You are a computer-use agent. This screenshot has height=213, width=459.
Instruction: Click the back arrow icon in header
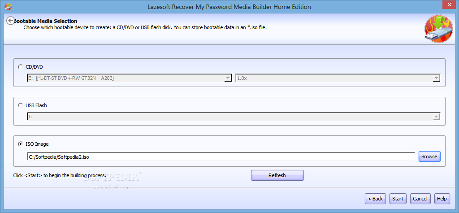(x=11, y=21)
